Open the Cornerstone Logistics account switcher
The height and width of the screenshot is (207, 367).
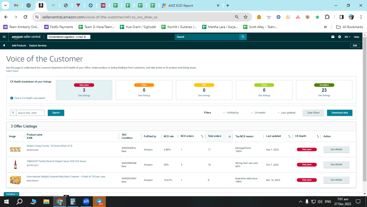pos(69,37)
